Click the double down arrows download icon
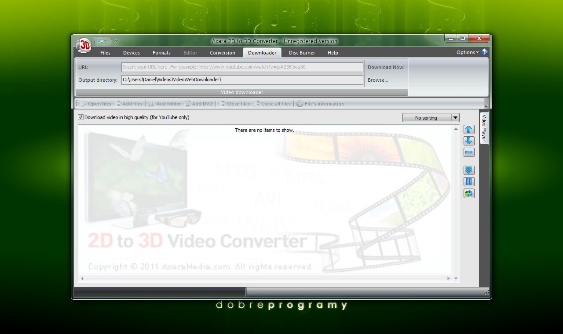The width and height of the screenshot is (563, 334). pos(469,170)
